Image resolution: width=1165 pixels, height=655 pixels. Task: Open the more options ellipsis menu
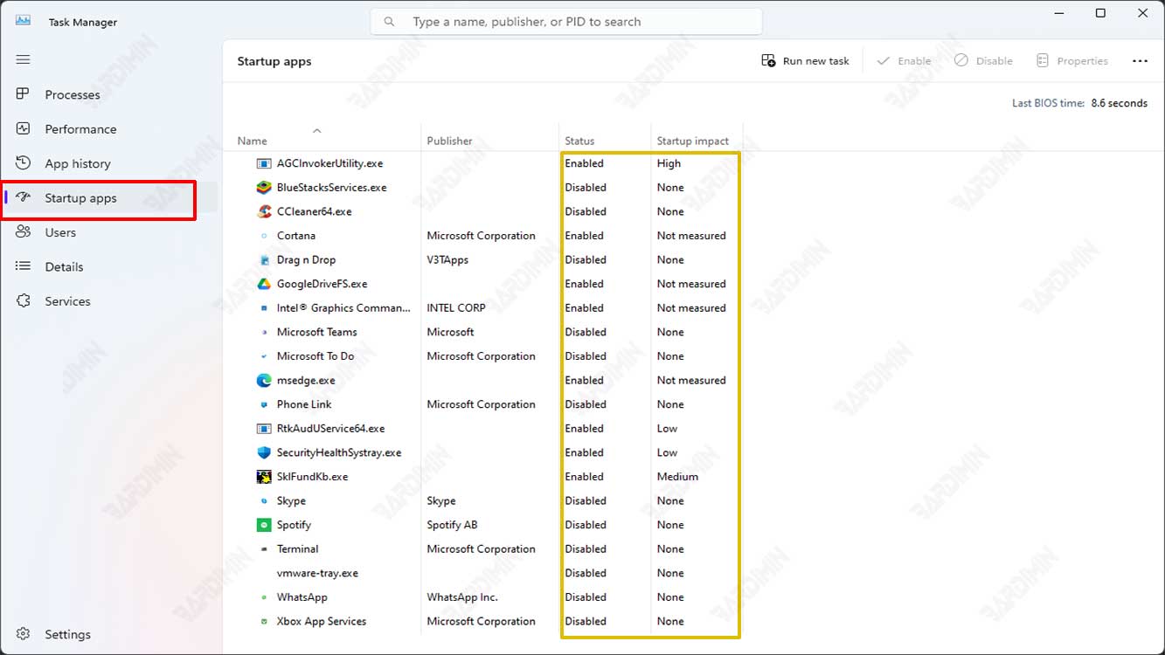tap(1140, 61)
